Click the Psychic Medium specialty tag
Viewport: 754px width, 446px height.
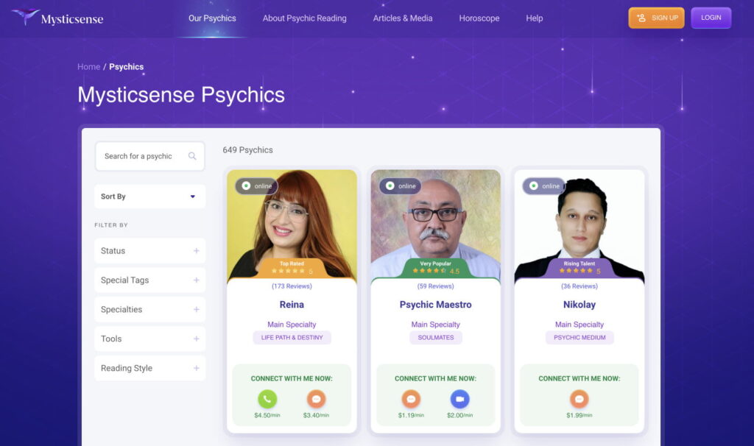click(x=579, y=337)
